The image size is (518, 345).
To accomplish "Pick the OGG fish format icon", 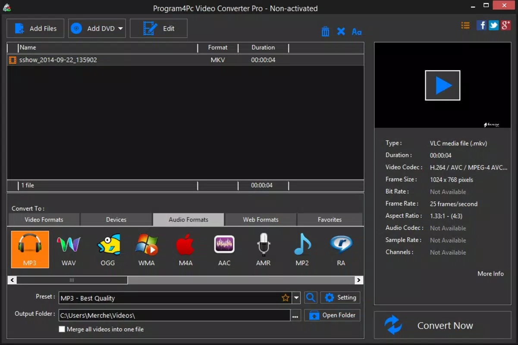I will (x=108, y=249).
